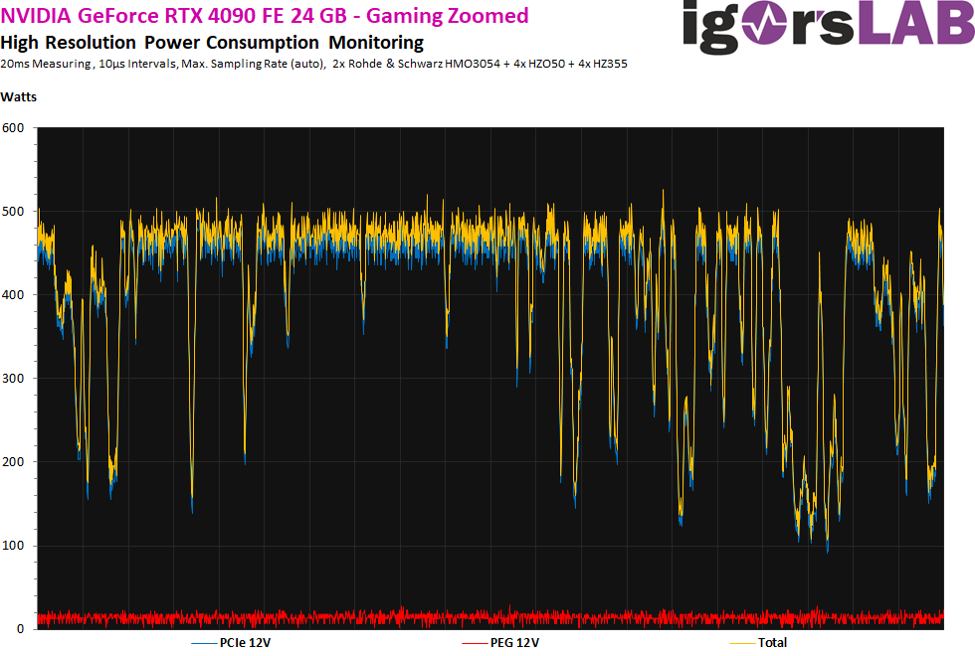Viewport: 975px width, 656px height.
Task: Click the 100 y-axis value
Action: click(x=13, y=546)
